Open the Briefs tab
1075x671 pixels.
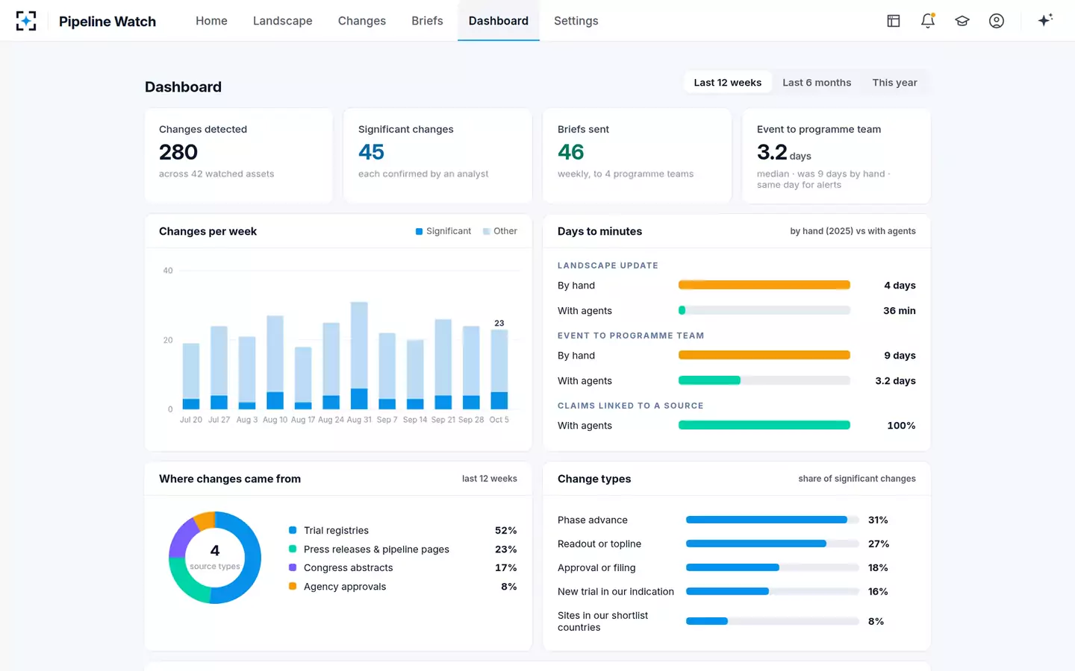pos(427,21)
